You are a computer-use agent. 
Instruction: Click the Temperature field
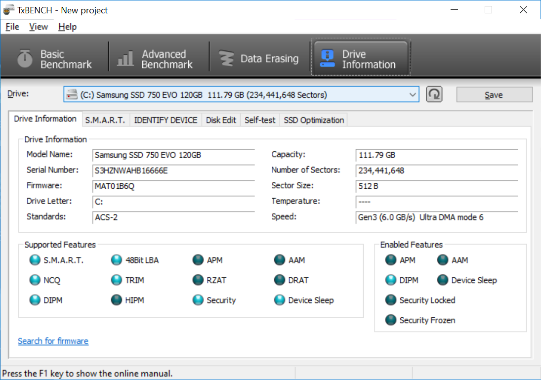(x=437, y=202)
